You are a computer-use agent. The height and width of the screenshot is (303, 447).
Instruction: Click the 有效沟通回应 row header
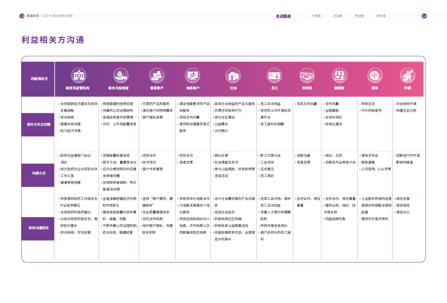click(38, 228)
